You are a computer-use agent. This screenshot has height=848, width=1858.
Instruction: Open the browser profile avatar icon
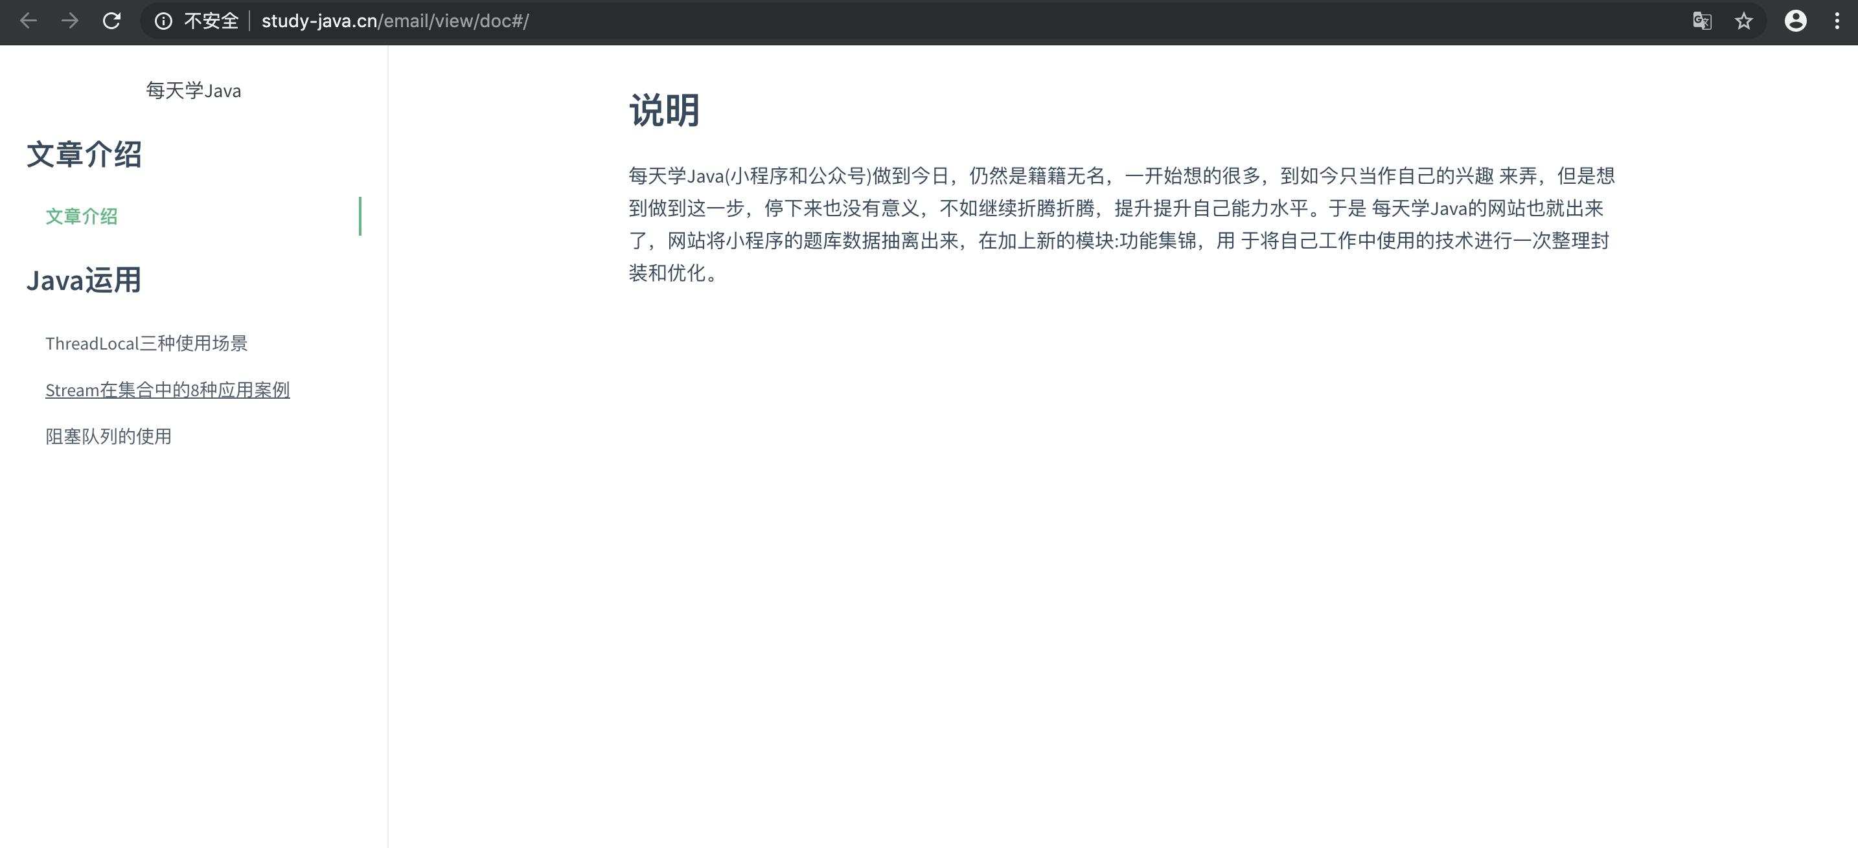tap(1795, 21)
